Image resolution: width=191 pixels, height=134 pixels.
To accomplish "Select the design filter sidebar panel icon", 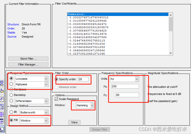I will (x=2, y=129).
